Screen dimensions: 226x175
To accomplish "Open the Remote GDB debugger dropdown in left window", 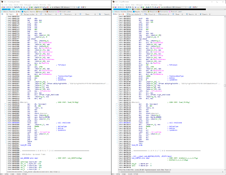I will (74, 7).
